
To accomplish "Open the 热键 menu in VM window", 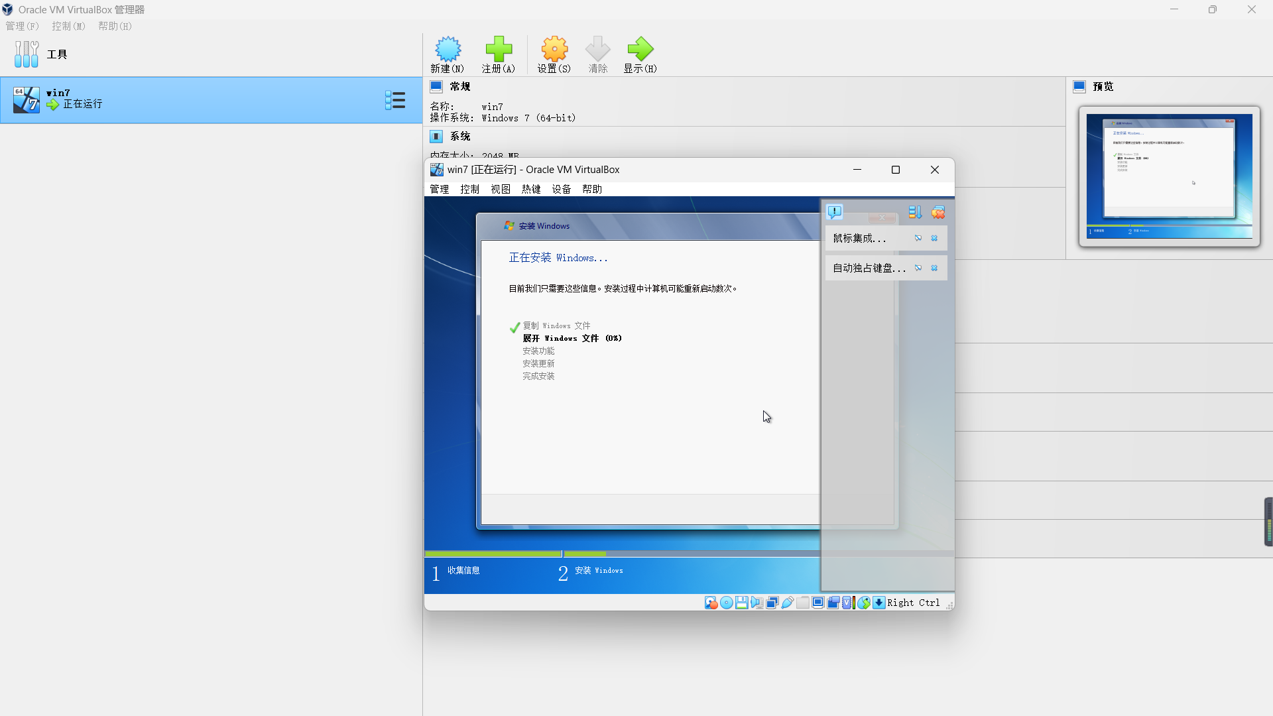I will (531, 189).
